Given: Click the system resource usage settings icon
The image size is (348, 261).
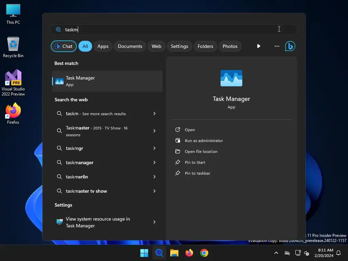Looking at the screenshot, I should tap(59, 222).
